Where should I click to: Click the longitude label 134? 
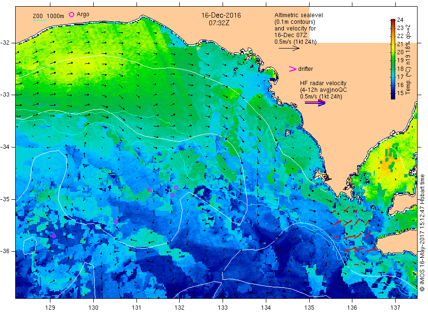(x=266, y=308)
